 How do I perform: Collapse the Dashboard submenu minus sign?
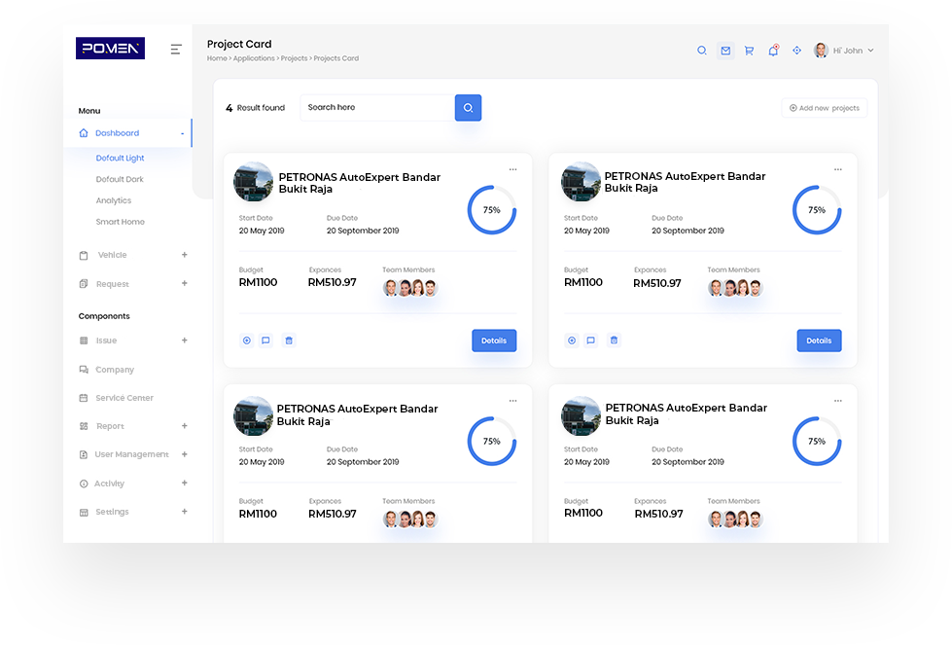coord(182,133)
